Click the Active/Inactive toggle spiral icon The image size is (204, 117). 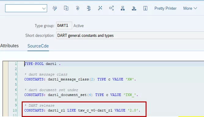[78, 8]
